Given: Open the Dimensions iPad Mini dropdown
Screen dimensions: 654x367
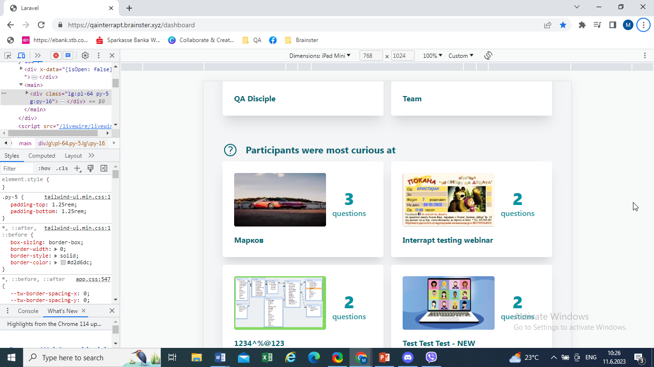Looking at the screenshot, I should 319,55.
